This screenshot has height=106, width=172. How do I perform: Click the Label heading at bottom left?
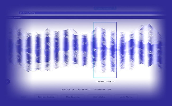point(24,97)
